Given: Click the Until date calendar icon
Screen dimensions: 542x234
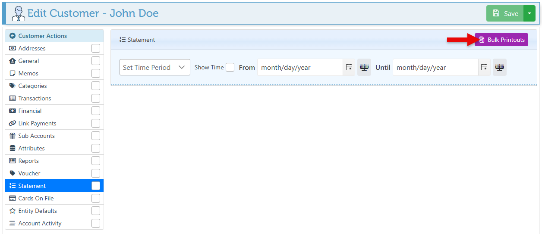Looking at the screenshot, I should tap(484, 67).
